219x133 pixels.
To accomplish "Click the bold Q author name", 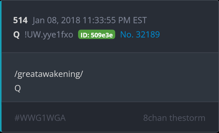I will click(x=17, y=34).
